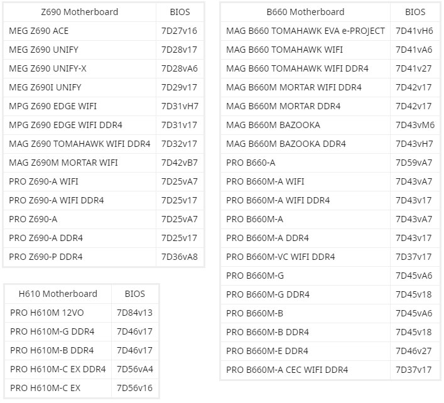Click PRO H610M-C EX DDR4 entry
The height and width of the screenshot is (403, 444).
58,369
